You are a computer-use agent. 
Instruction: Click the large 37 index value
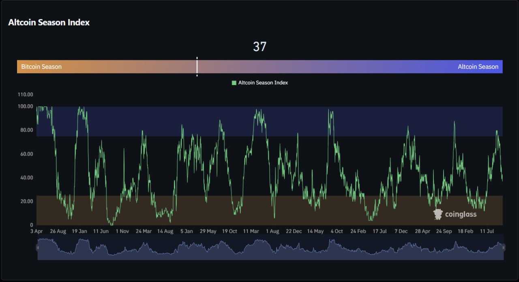pos(259,47)
